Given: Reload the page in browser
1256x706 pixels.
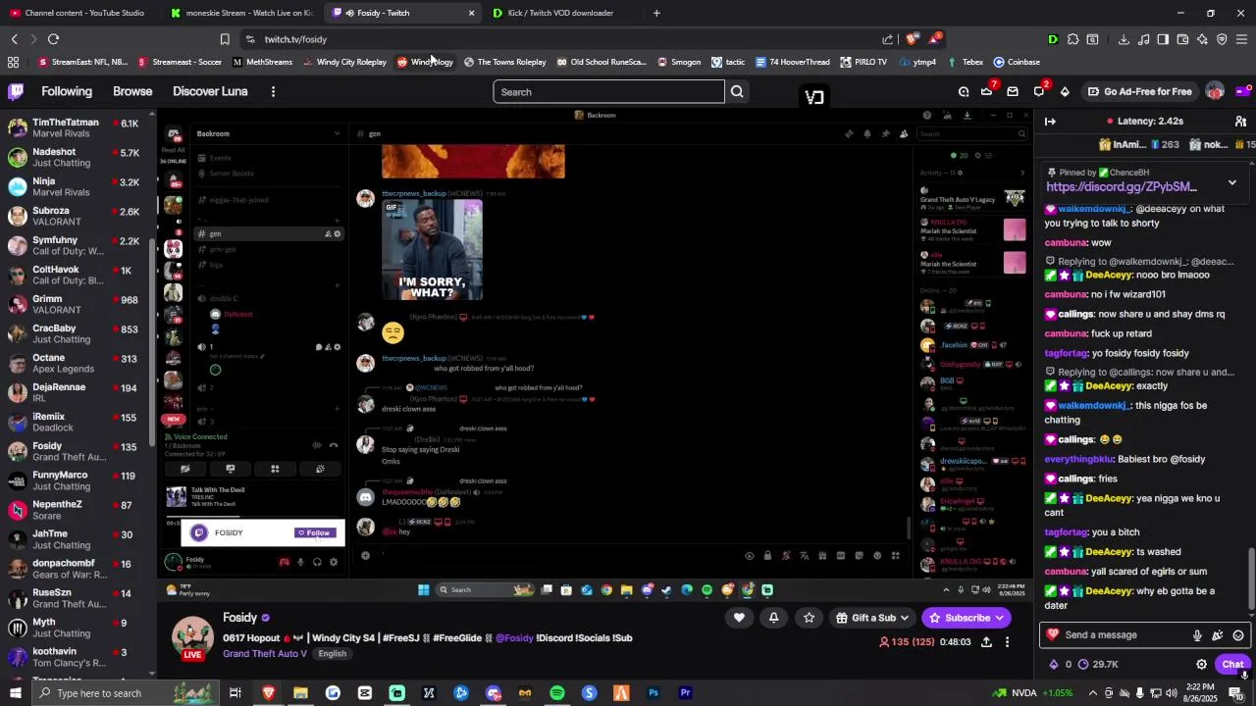Looking at the screenshot, I should 53,39.
